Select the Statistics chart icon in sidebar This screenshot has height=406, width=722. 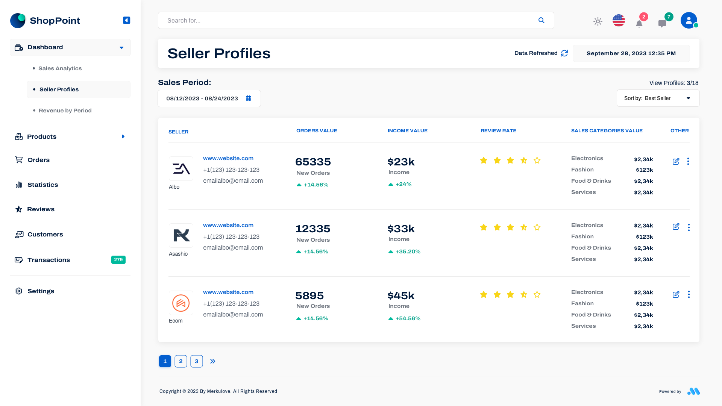[x=19, y=185]
